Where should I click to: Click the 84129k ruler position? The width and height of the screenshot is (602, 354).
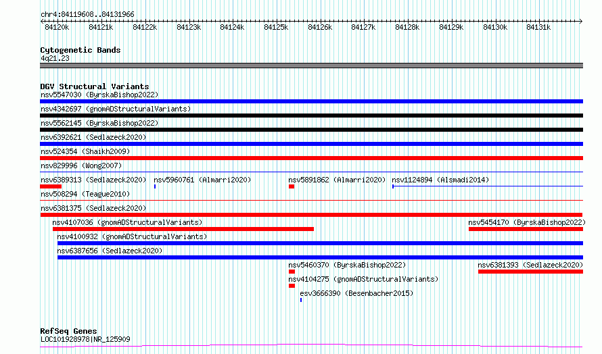click(452, 27)
